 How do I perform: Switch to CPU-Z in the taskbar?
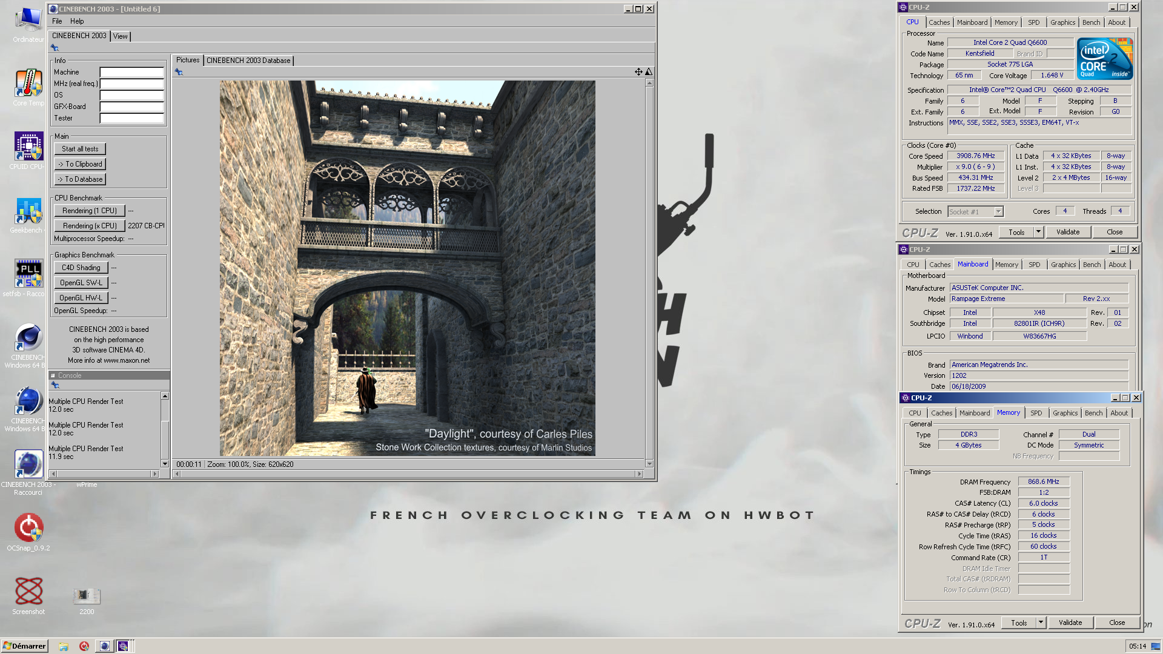point(123,646)
